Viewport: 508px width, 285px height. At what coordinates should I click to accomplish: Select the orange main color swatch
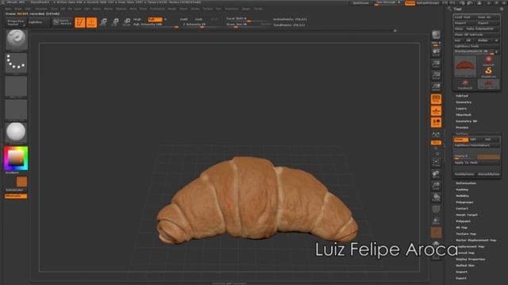pos(21,181)
